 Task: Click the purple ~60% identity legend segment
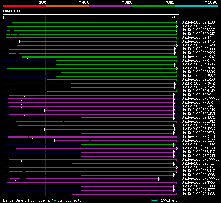(110, 6)
